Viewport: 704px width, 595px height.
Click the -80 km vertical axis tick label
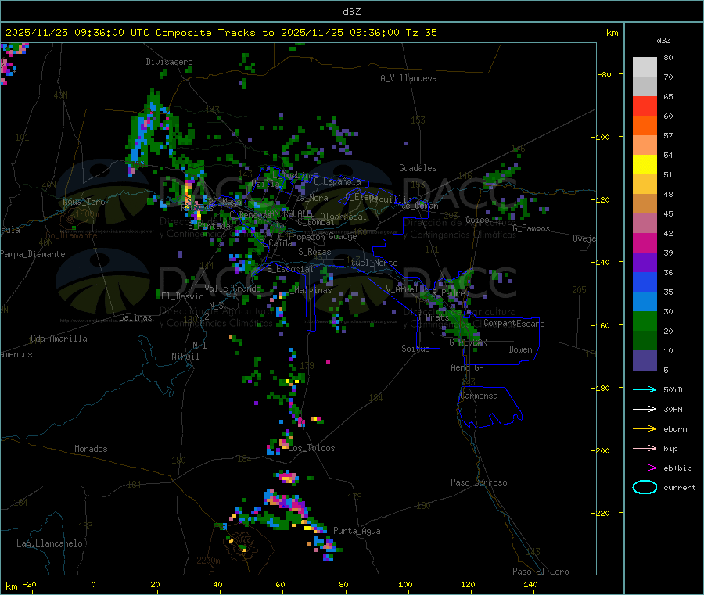tap(605, 74)
